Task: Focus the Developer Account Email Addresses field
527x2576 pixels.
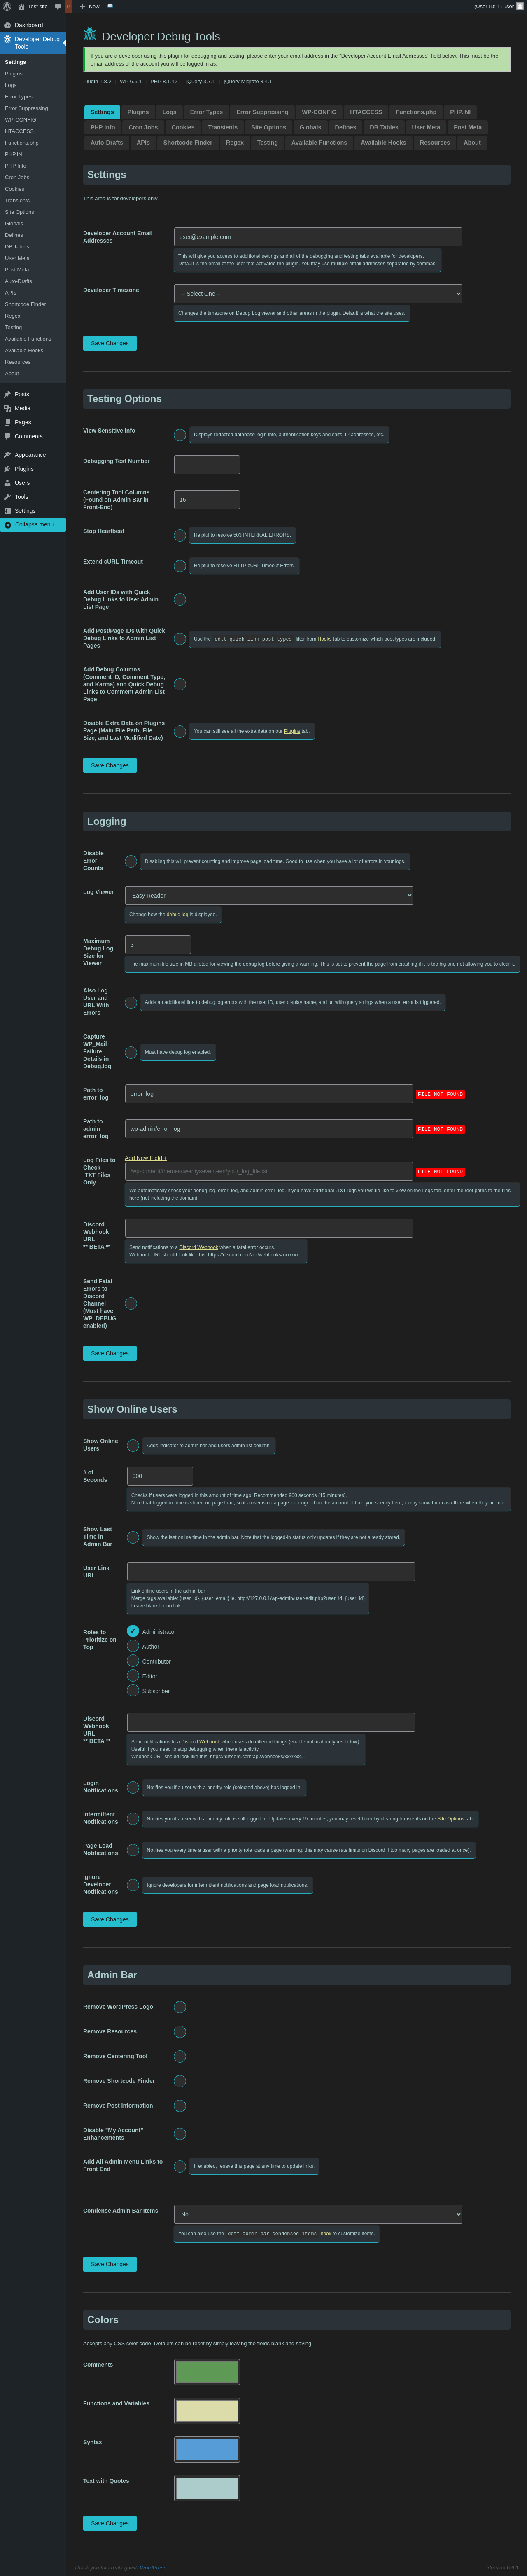Action: 318,237
